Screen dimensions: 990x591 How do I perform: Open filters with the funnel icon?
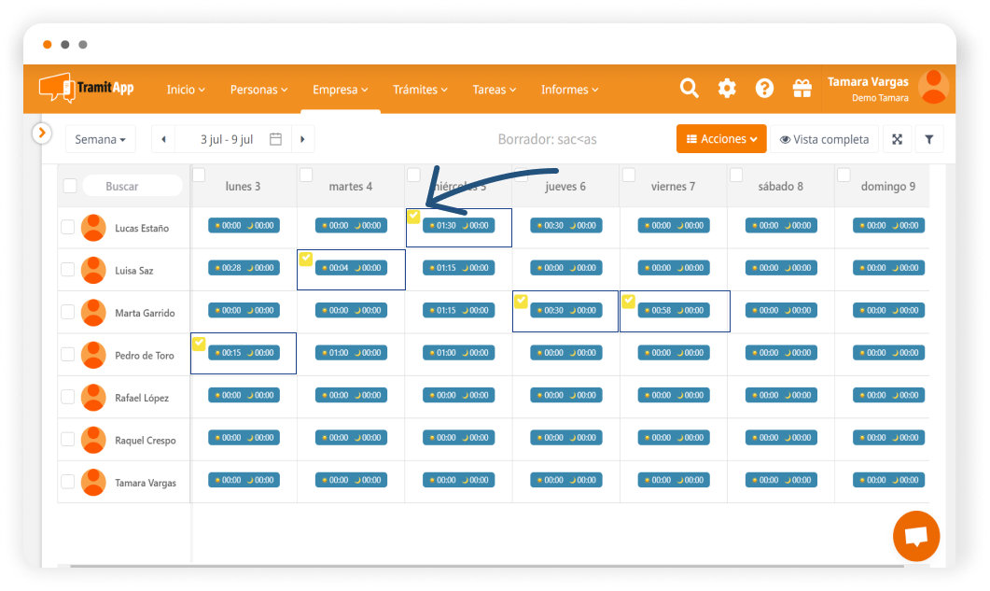click(929, 139)
